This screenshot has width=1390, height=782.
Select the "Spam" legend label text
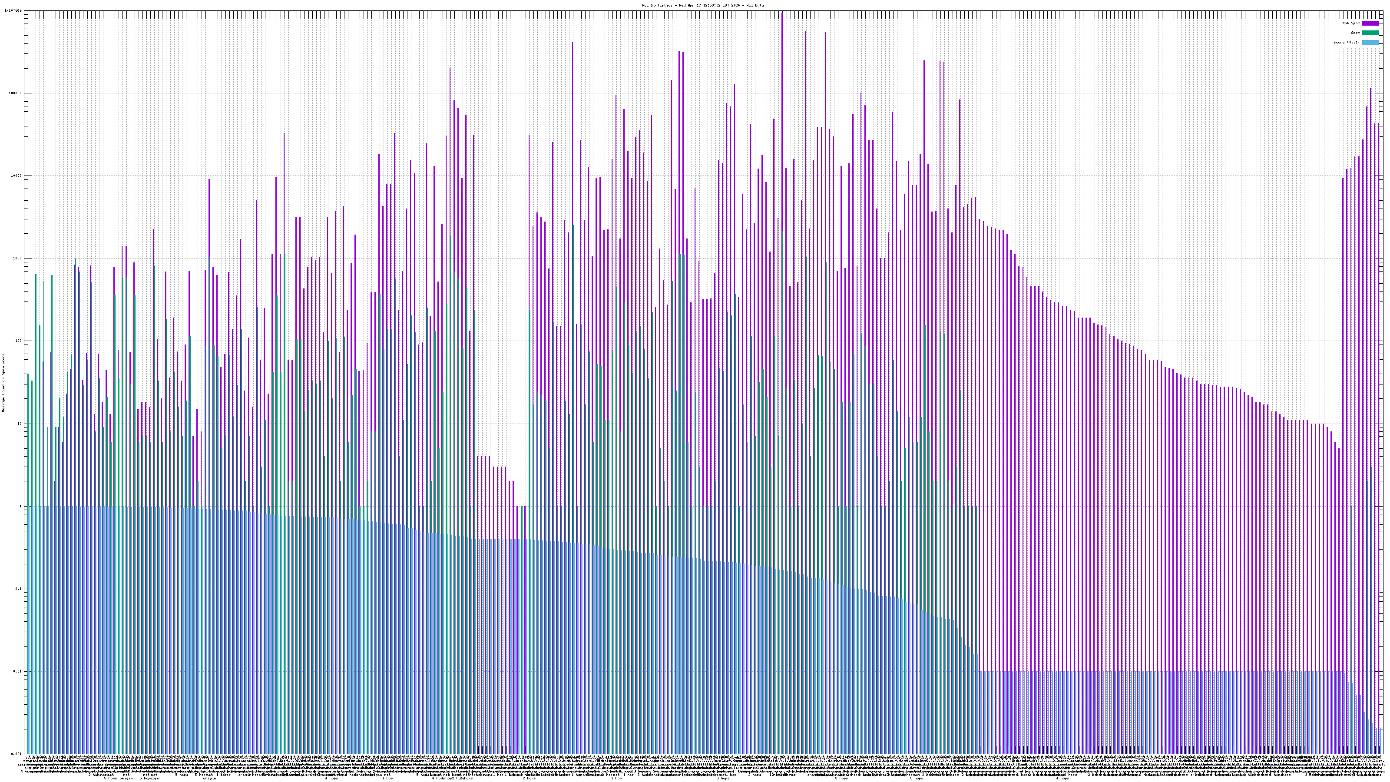click(1355, 33)
